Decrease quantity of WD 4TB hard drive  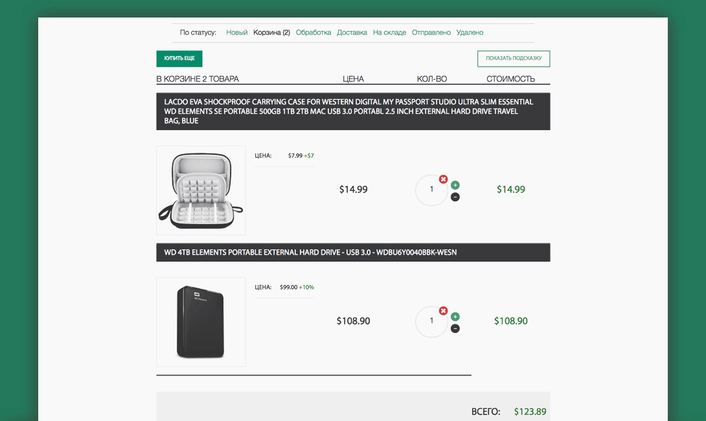tap(455, 328)
